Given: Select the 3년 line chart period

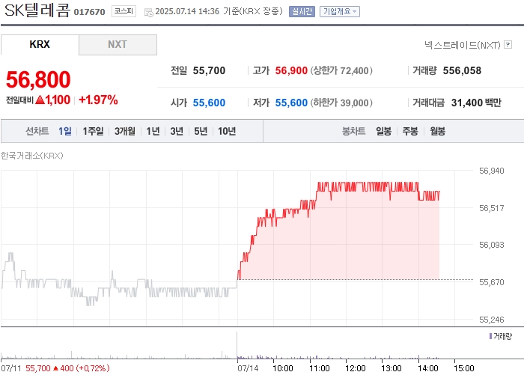Looking at the screenshot, I should tap(177, 131).
